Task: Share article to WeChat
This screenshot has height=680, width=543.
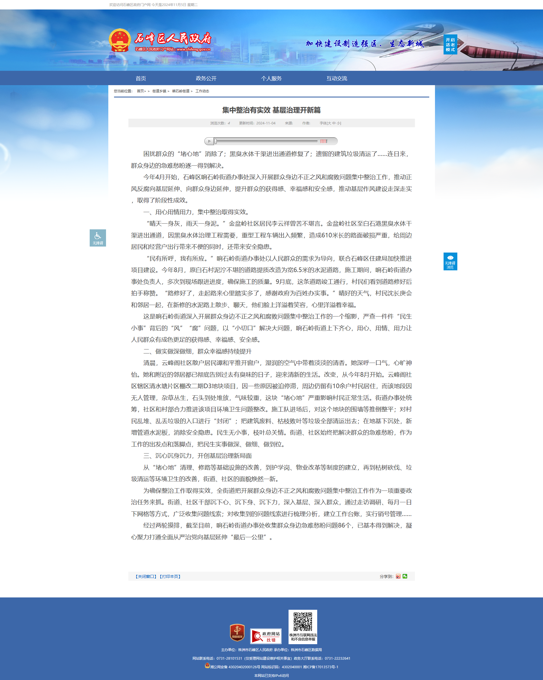Action: coord(405,576)
